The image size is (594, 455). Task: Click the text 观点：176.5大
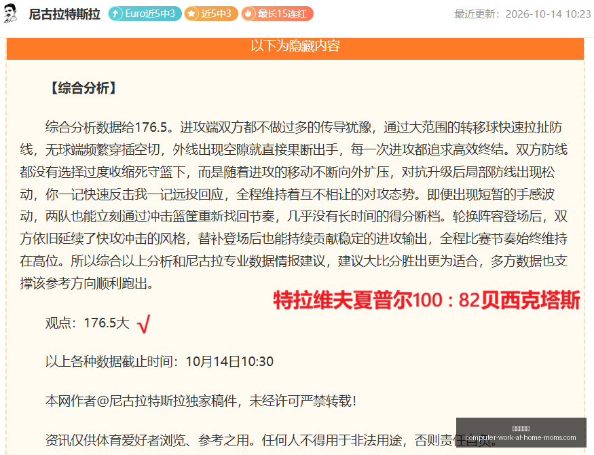88,323
